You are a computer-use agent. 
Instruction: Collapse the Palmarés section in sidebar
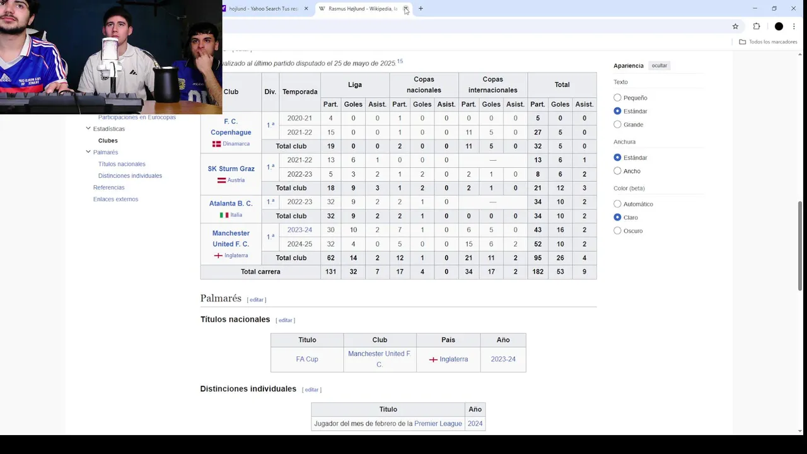point(88,152)
